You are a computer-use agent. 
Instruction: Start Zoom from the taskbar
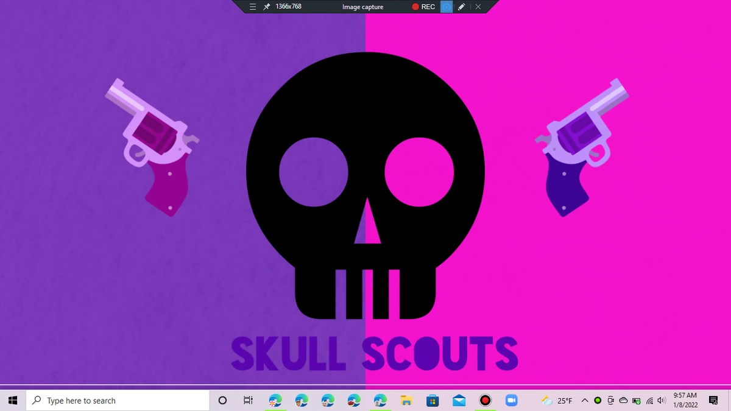pyautogui.click(x=511, y=400)
